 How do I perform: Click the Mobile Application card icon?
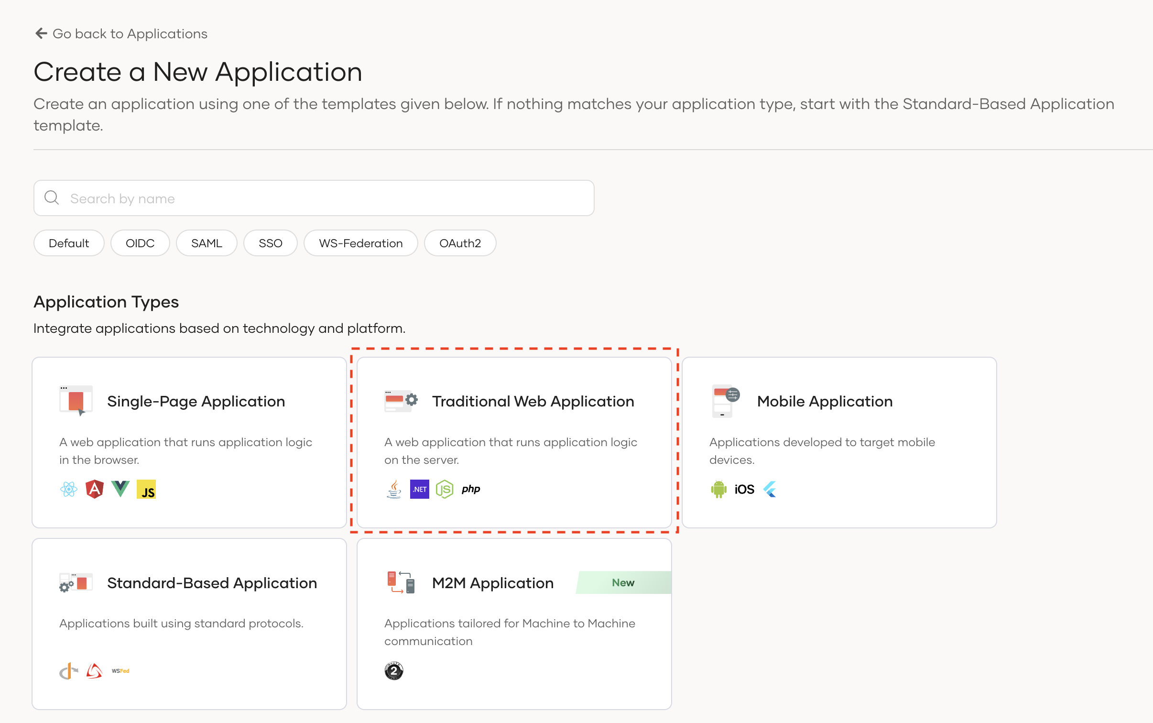pos(725,401)
